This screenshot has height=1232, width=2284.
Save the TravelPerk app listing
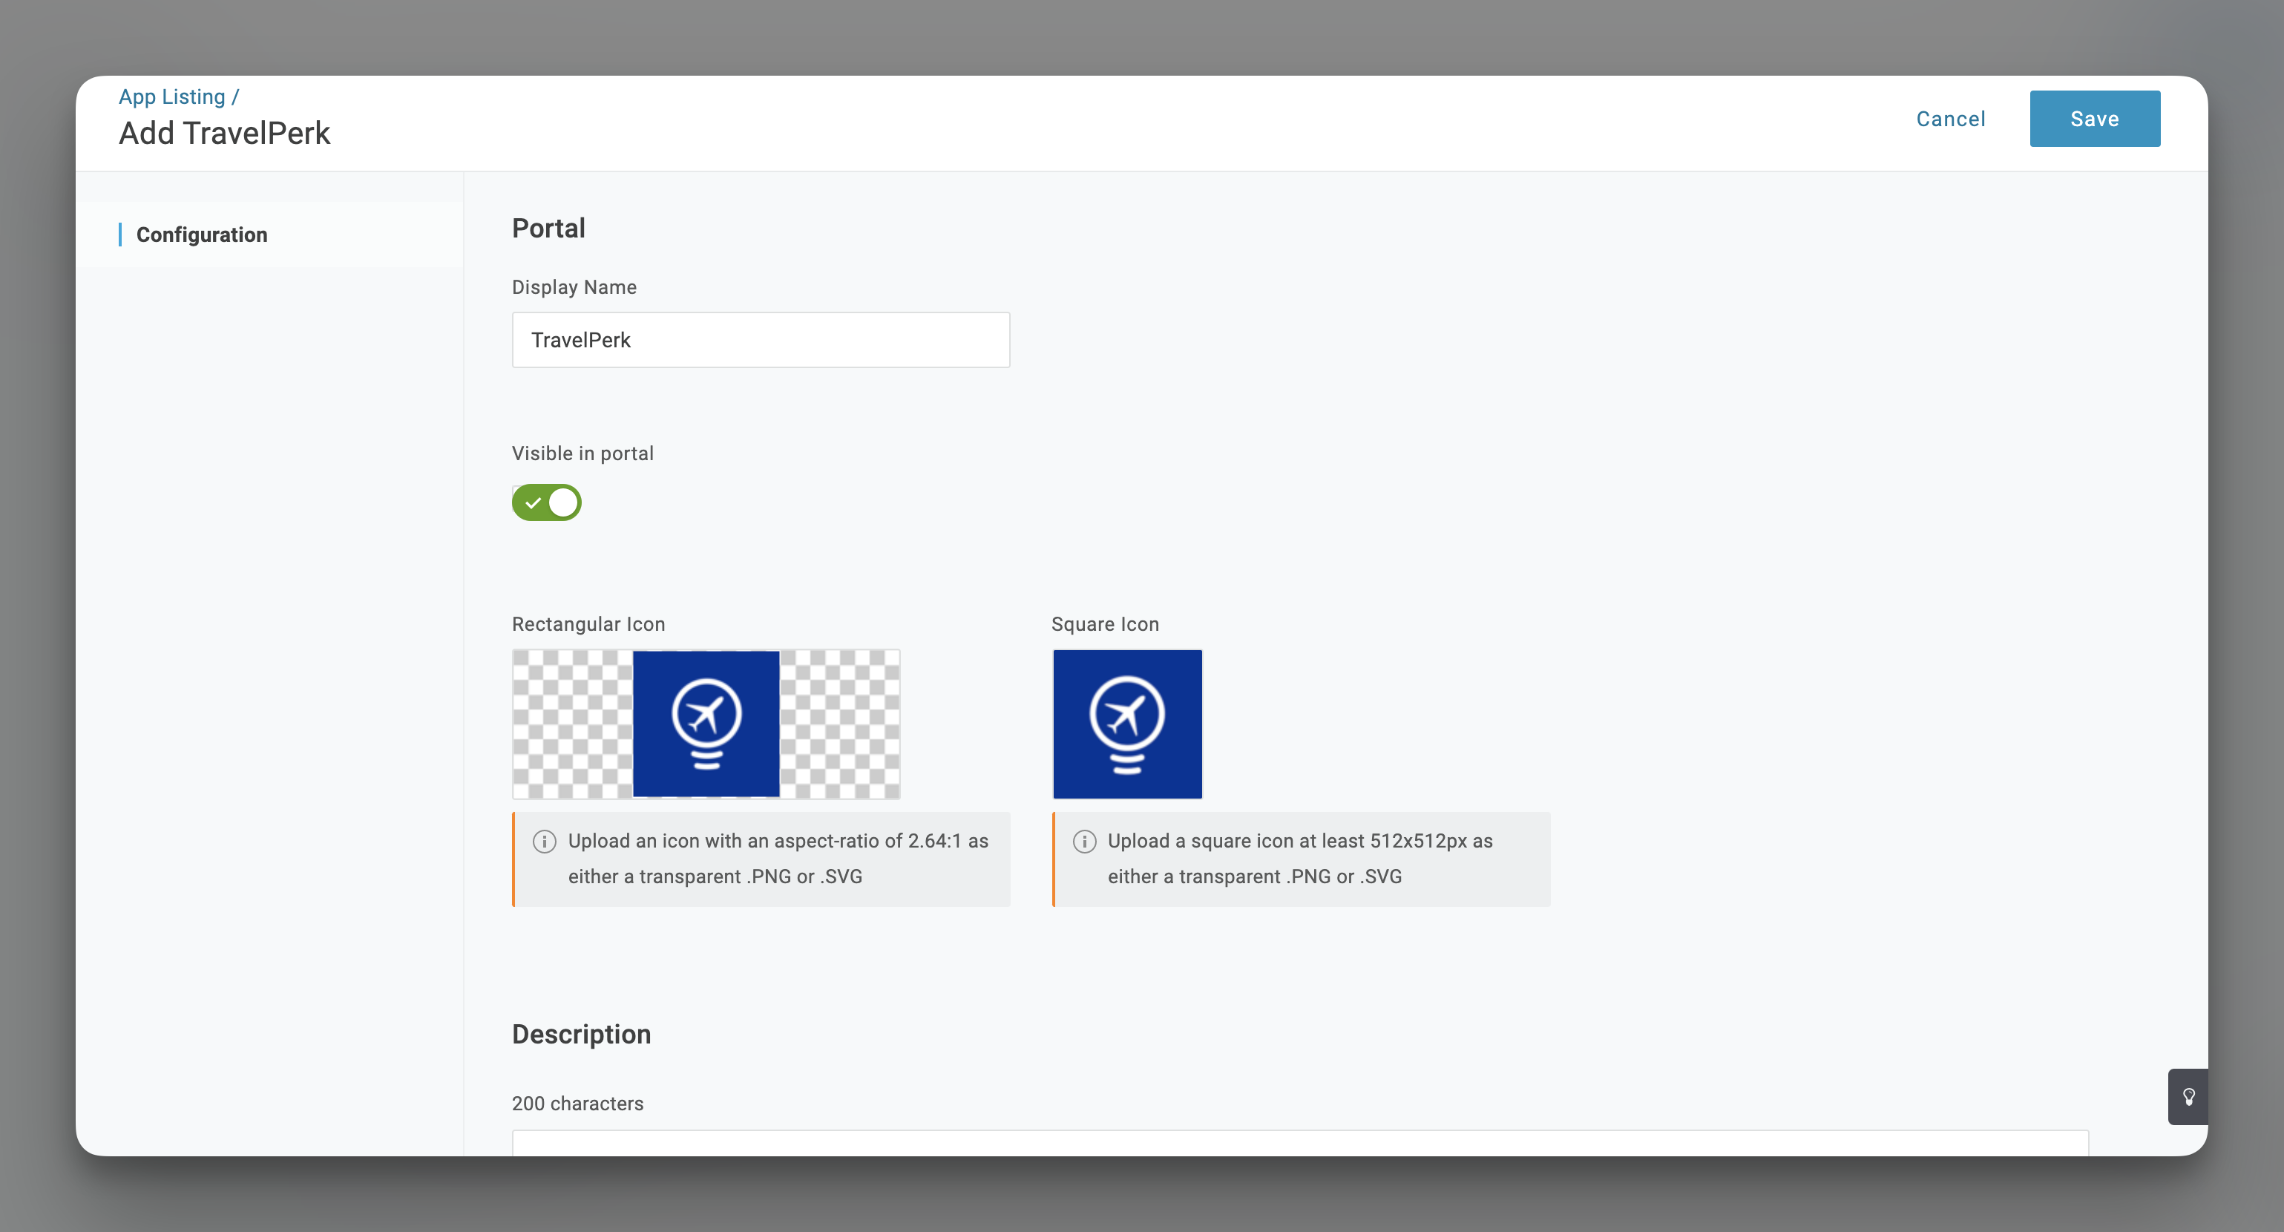(2094, 119)
